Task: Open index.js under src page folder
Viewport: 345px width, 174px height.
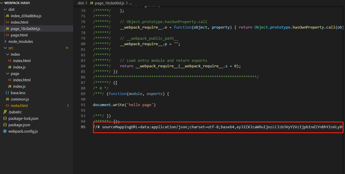Action: click(19, 86)
